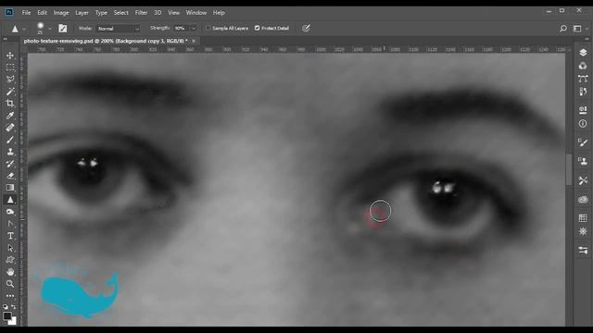Expand the toolbox double-arrow
Screen dimensions: 593x333
[6, 39]
